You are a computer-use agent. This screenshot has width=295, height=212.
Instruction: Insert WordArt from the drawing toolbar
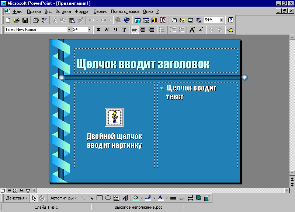tap(125, 198)
